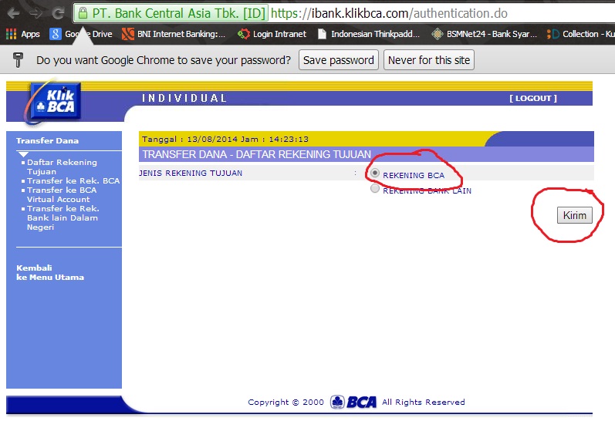Click the save password prompt question text

click(x=164, y=60)
